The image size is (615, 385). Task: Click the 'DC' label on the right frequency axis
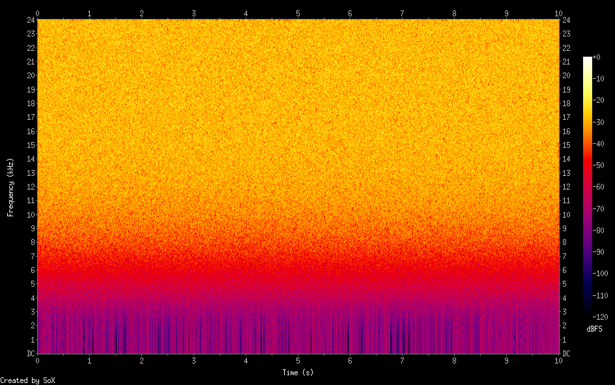pos(566,354)
